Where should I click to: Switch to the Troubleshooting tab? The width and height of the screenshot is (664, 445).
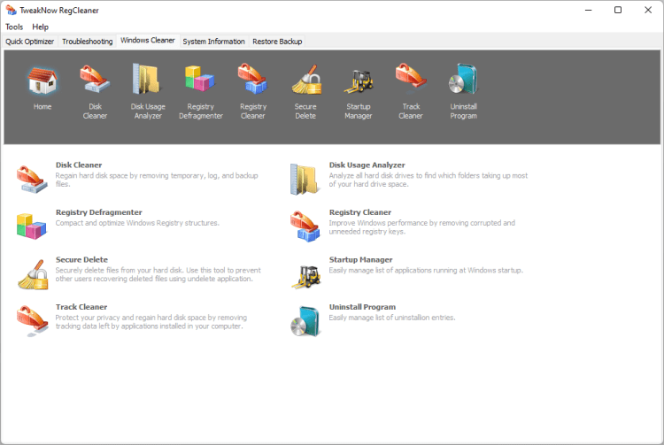coord(88,42)
